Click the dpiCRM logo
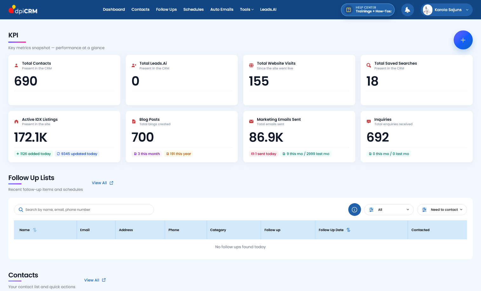481x291 pixels. tap(23, 10)
